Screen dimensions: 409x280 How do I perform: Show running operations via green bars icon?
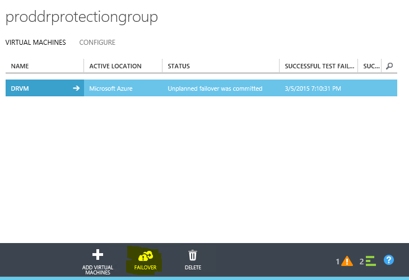[x=370, y=261]
